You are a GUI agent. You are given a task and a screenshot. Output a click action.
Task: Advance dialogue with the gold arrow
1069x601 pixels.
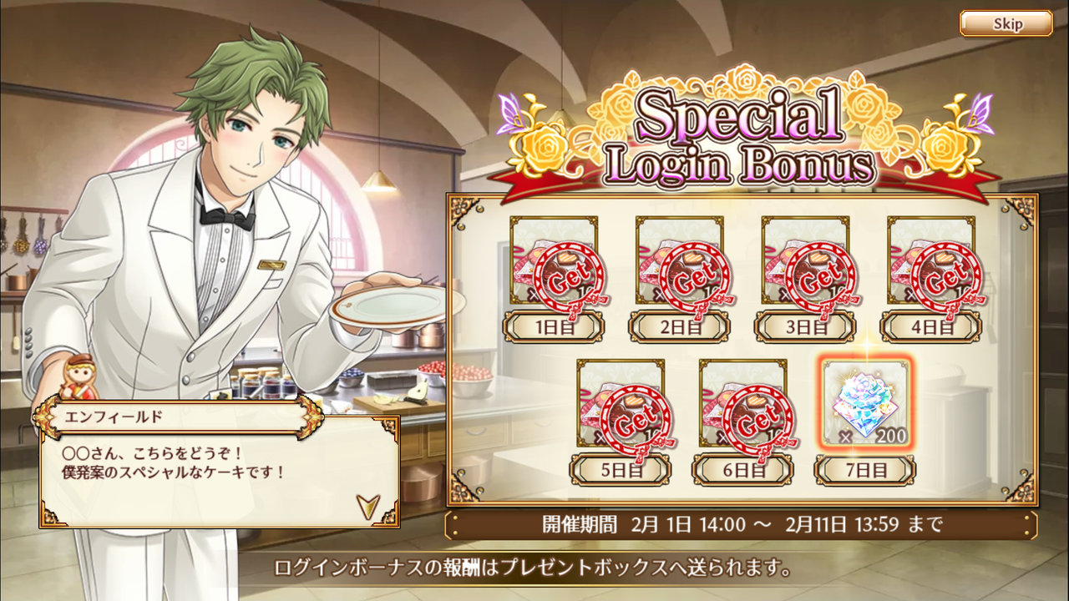tap(367, 505)
